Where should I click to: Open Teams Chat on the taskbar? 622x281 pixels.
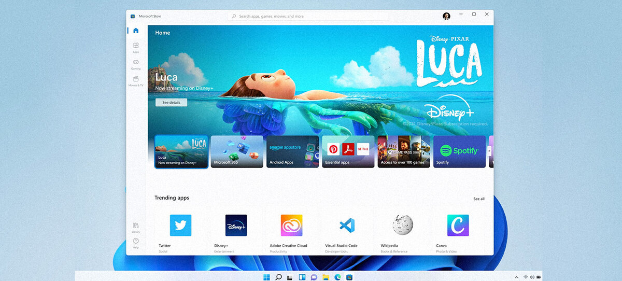pos(314,277)
